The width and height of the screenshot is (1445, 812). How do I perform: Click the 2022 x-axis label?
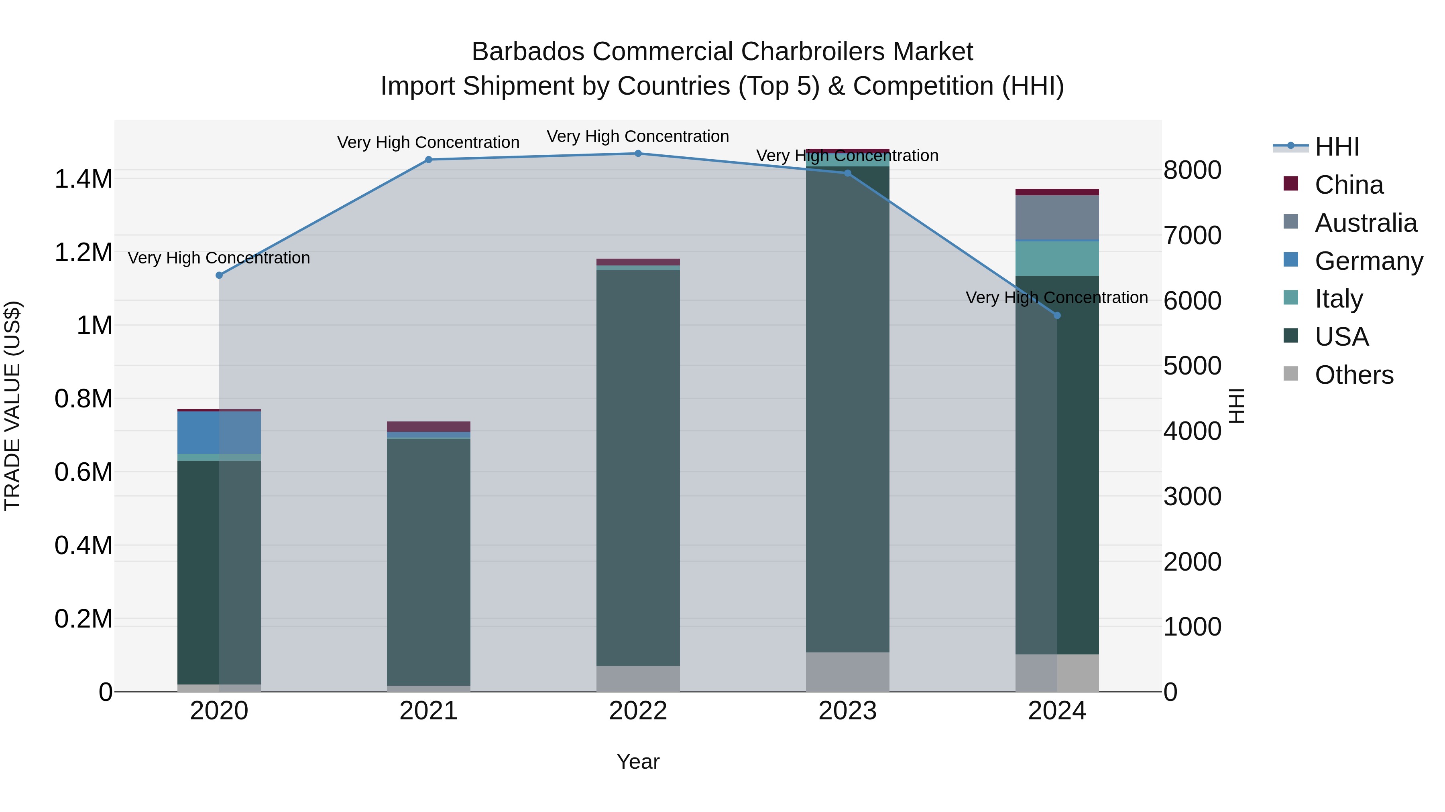pos(638,711)
